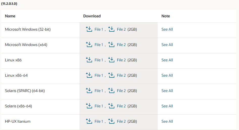Get File 2 link for HP-UX Itanium
The width and height of the screenshot is (239, 130).
pos(121,121)
